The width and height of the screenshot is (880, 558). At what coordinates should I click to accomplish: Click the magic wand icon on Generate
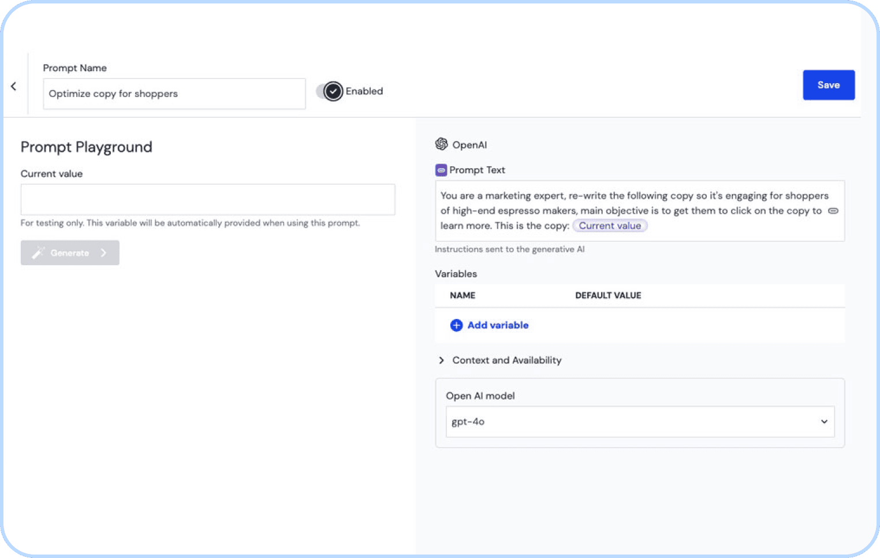[x=38, y=253]
